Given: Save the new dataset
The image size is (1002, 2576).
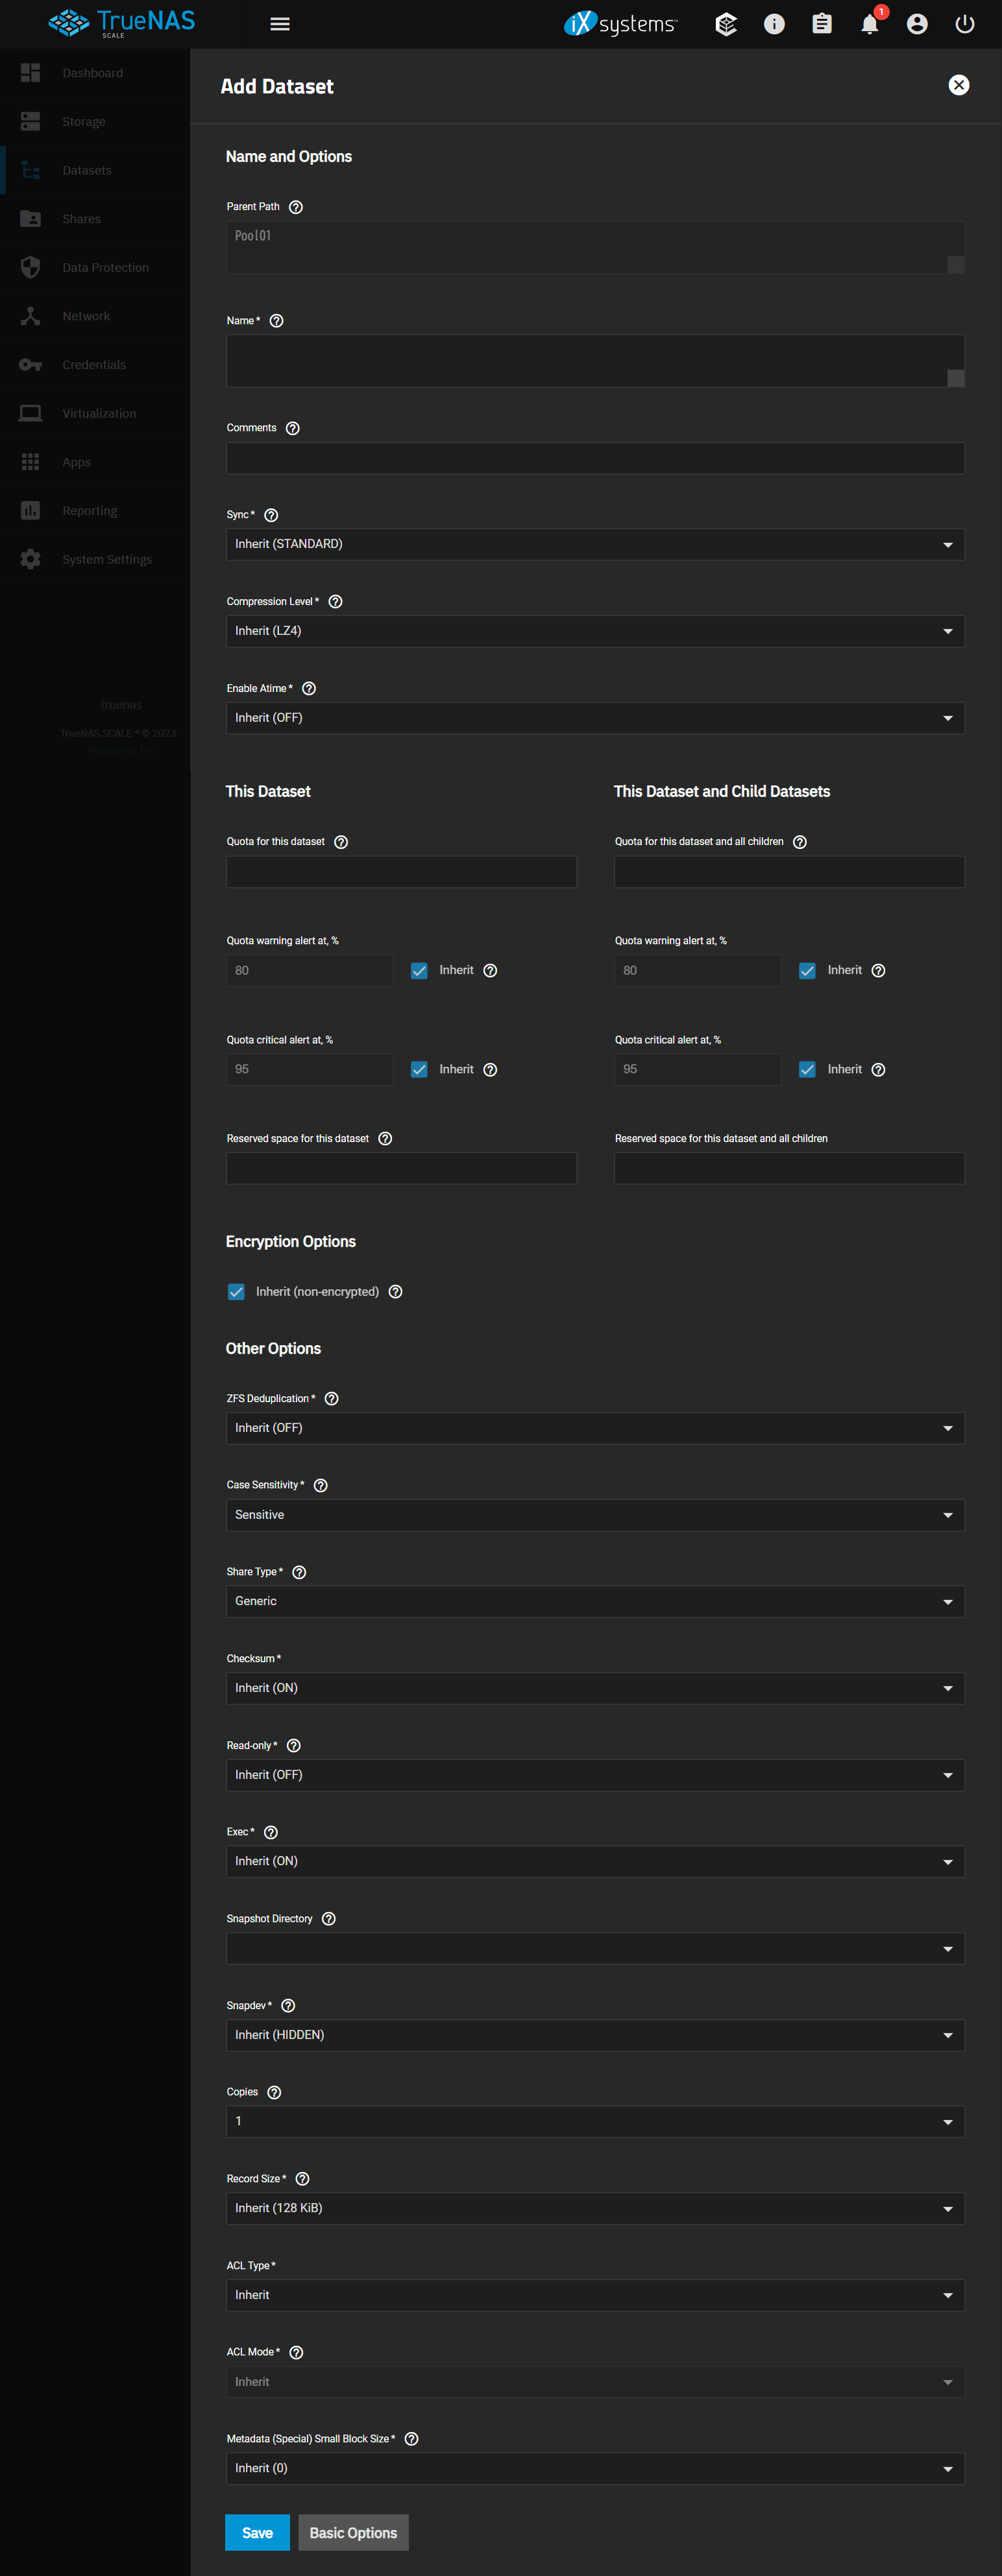Looking at the screenshot, I should point(257,2533).
